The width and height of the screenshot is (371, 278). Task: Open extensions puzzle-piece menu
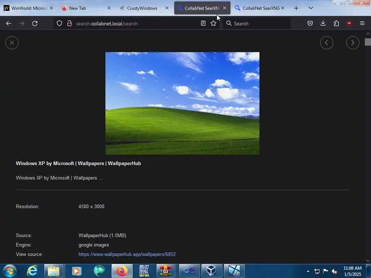pos(336,24)
